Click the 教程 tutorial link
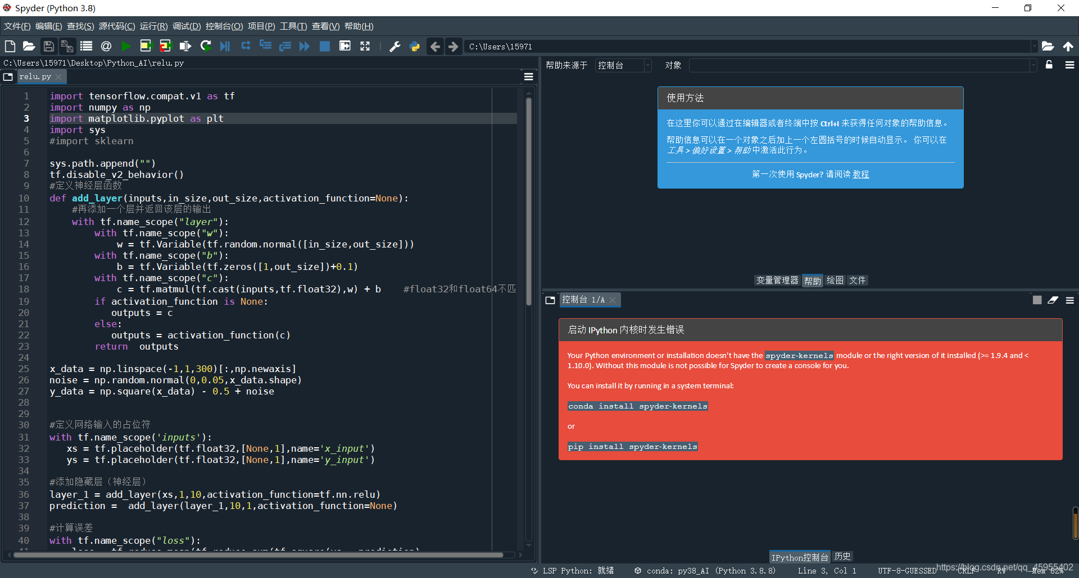Image resolution: width=1079 pixels, height=578 pixels. point(861,174)
